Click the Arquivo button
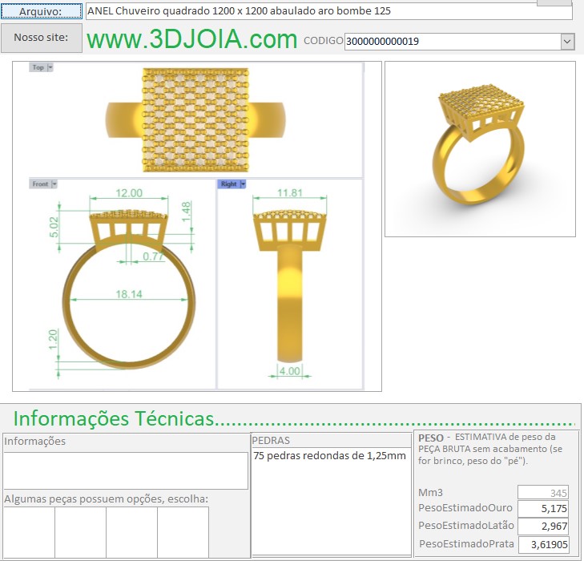 tap(41, 11)
